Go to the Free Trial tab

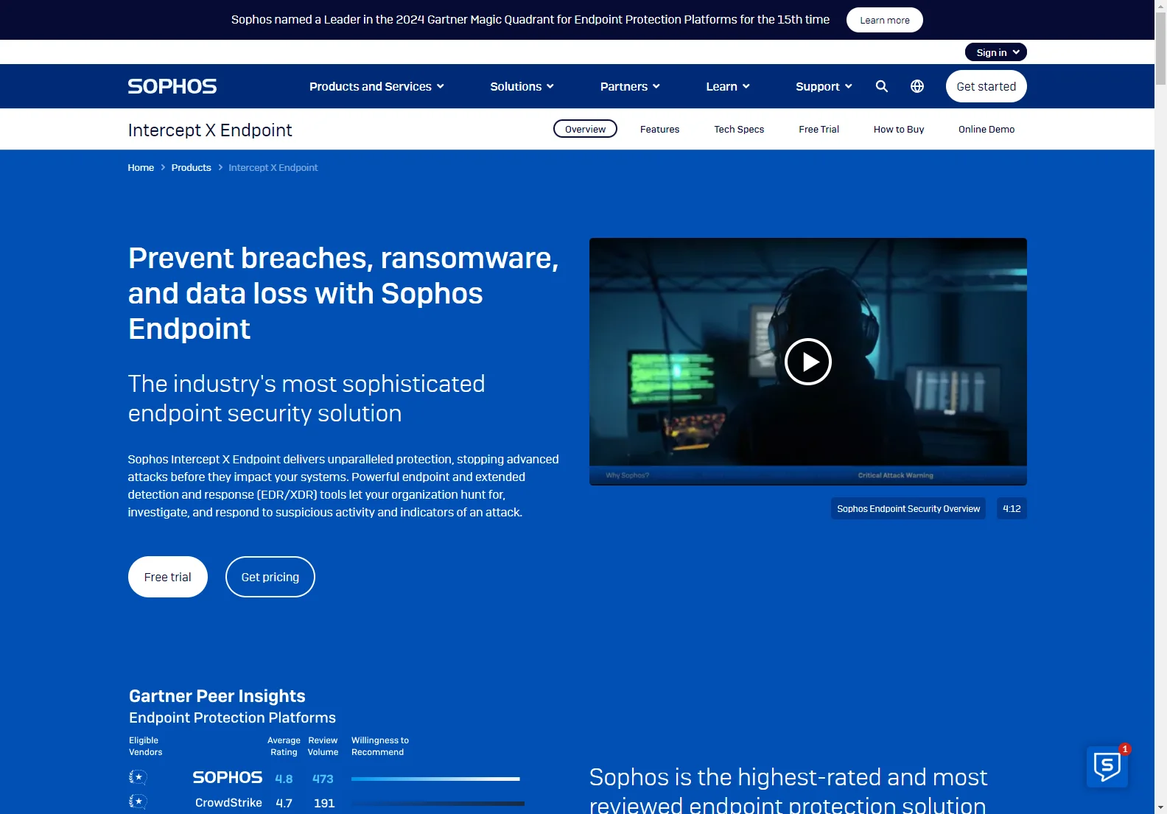(819, 129)
